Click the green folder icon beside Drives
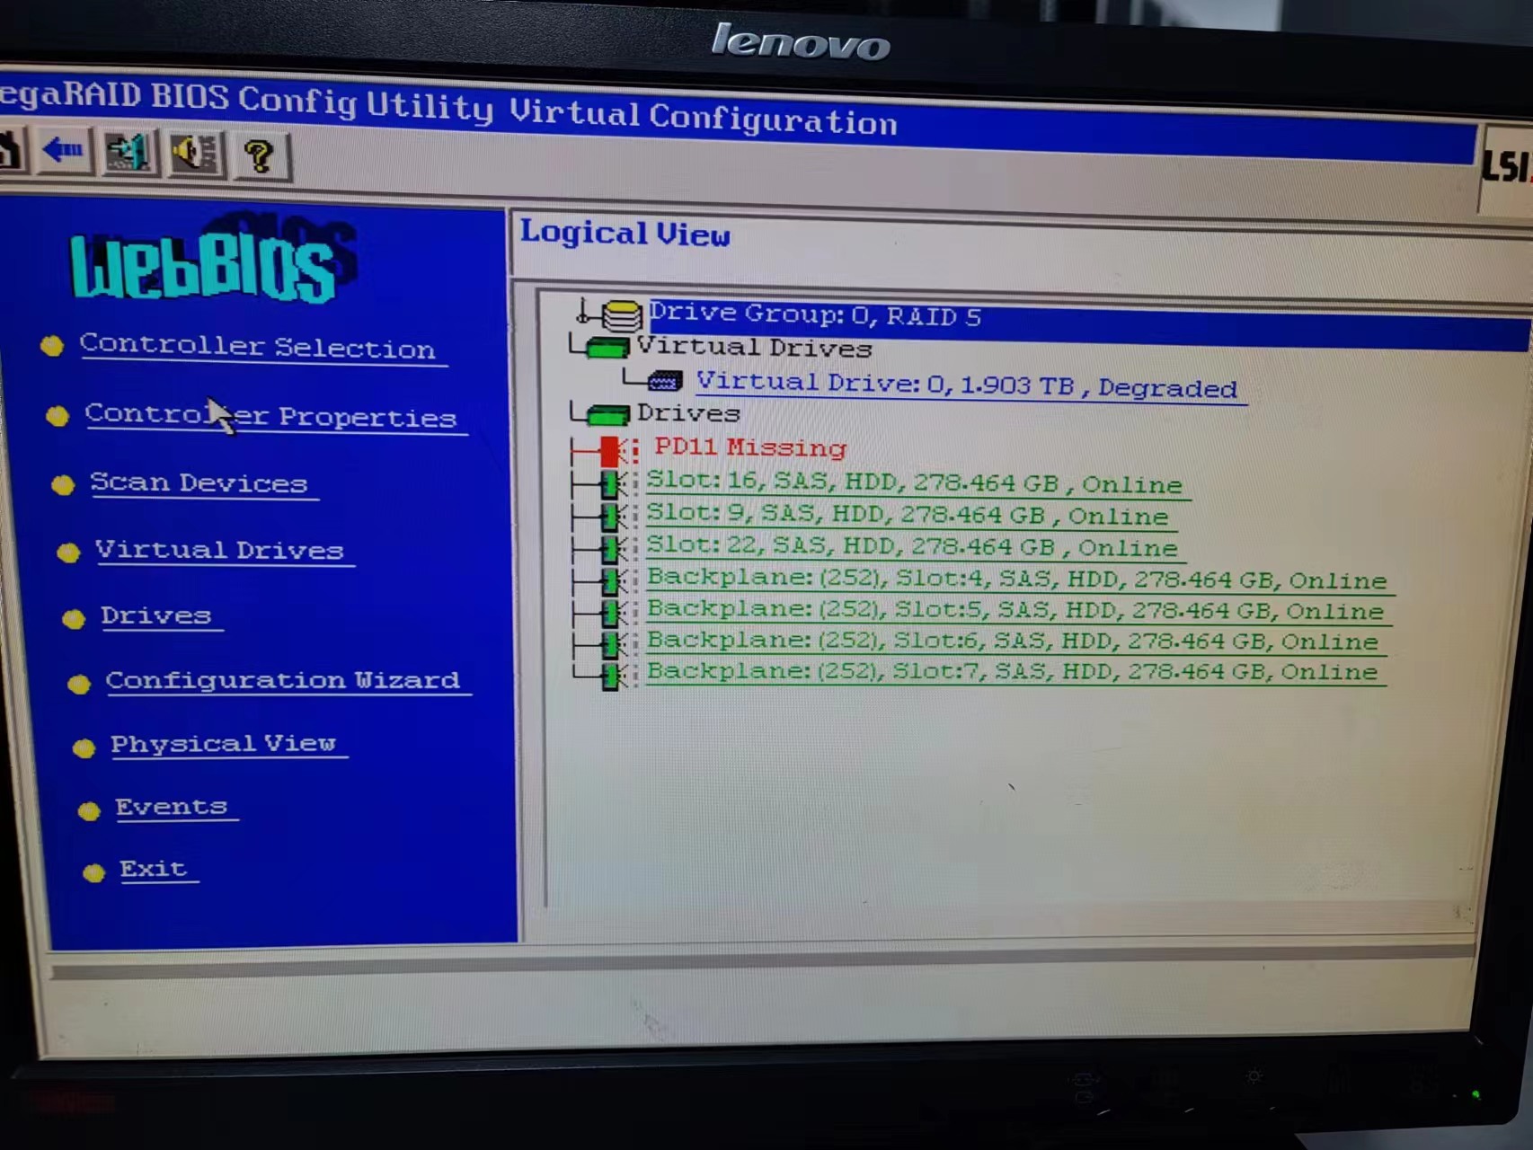 (x=607, y=414)
